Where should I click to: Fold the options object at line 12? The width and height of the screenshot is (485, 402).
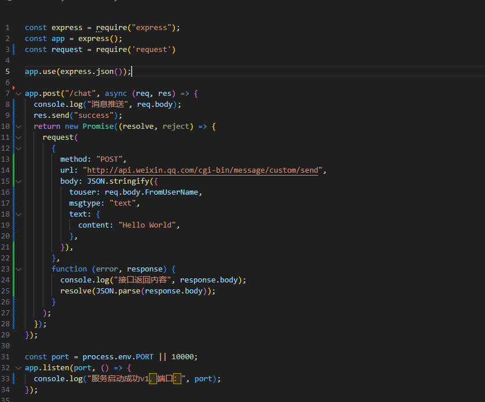pos(18,148)
